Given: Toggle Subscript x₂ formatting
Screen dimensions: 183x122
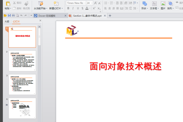Looking at the screenshot, I should (x=99, y=8).
